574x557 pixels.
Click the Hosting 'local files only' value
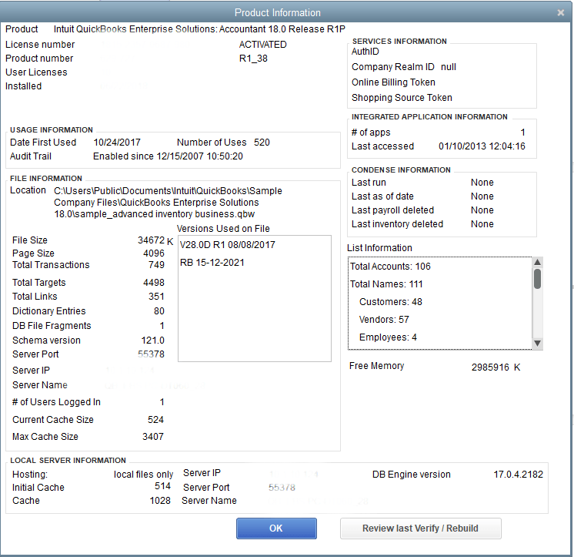(x=143, y=475)
